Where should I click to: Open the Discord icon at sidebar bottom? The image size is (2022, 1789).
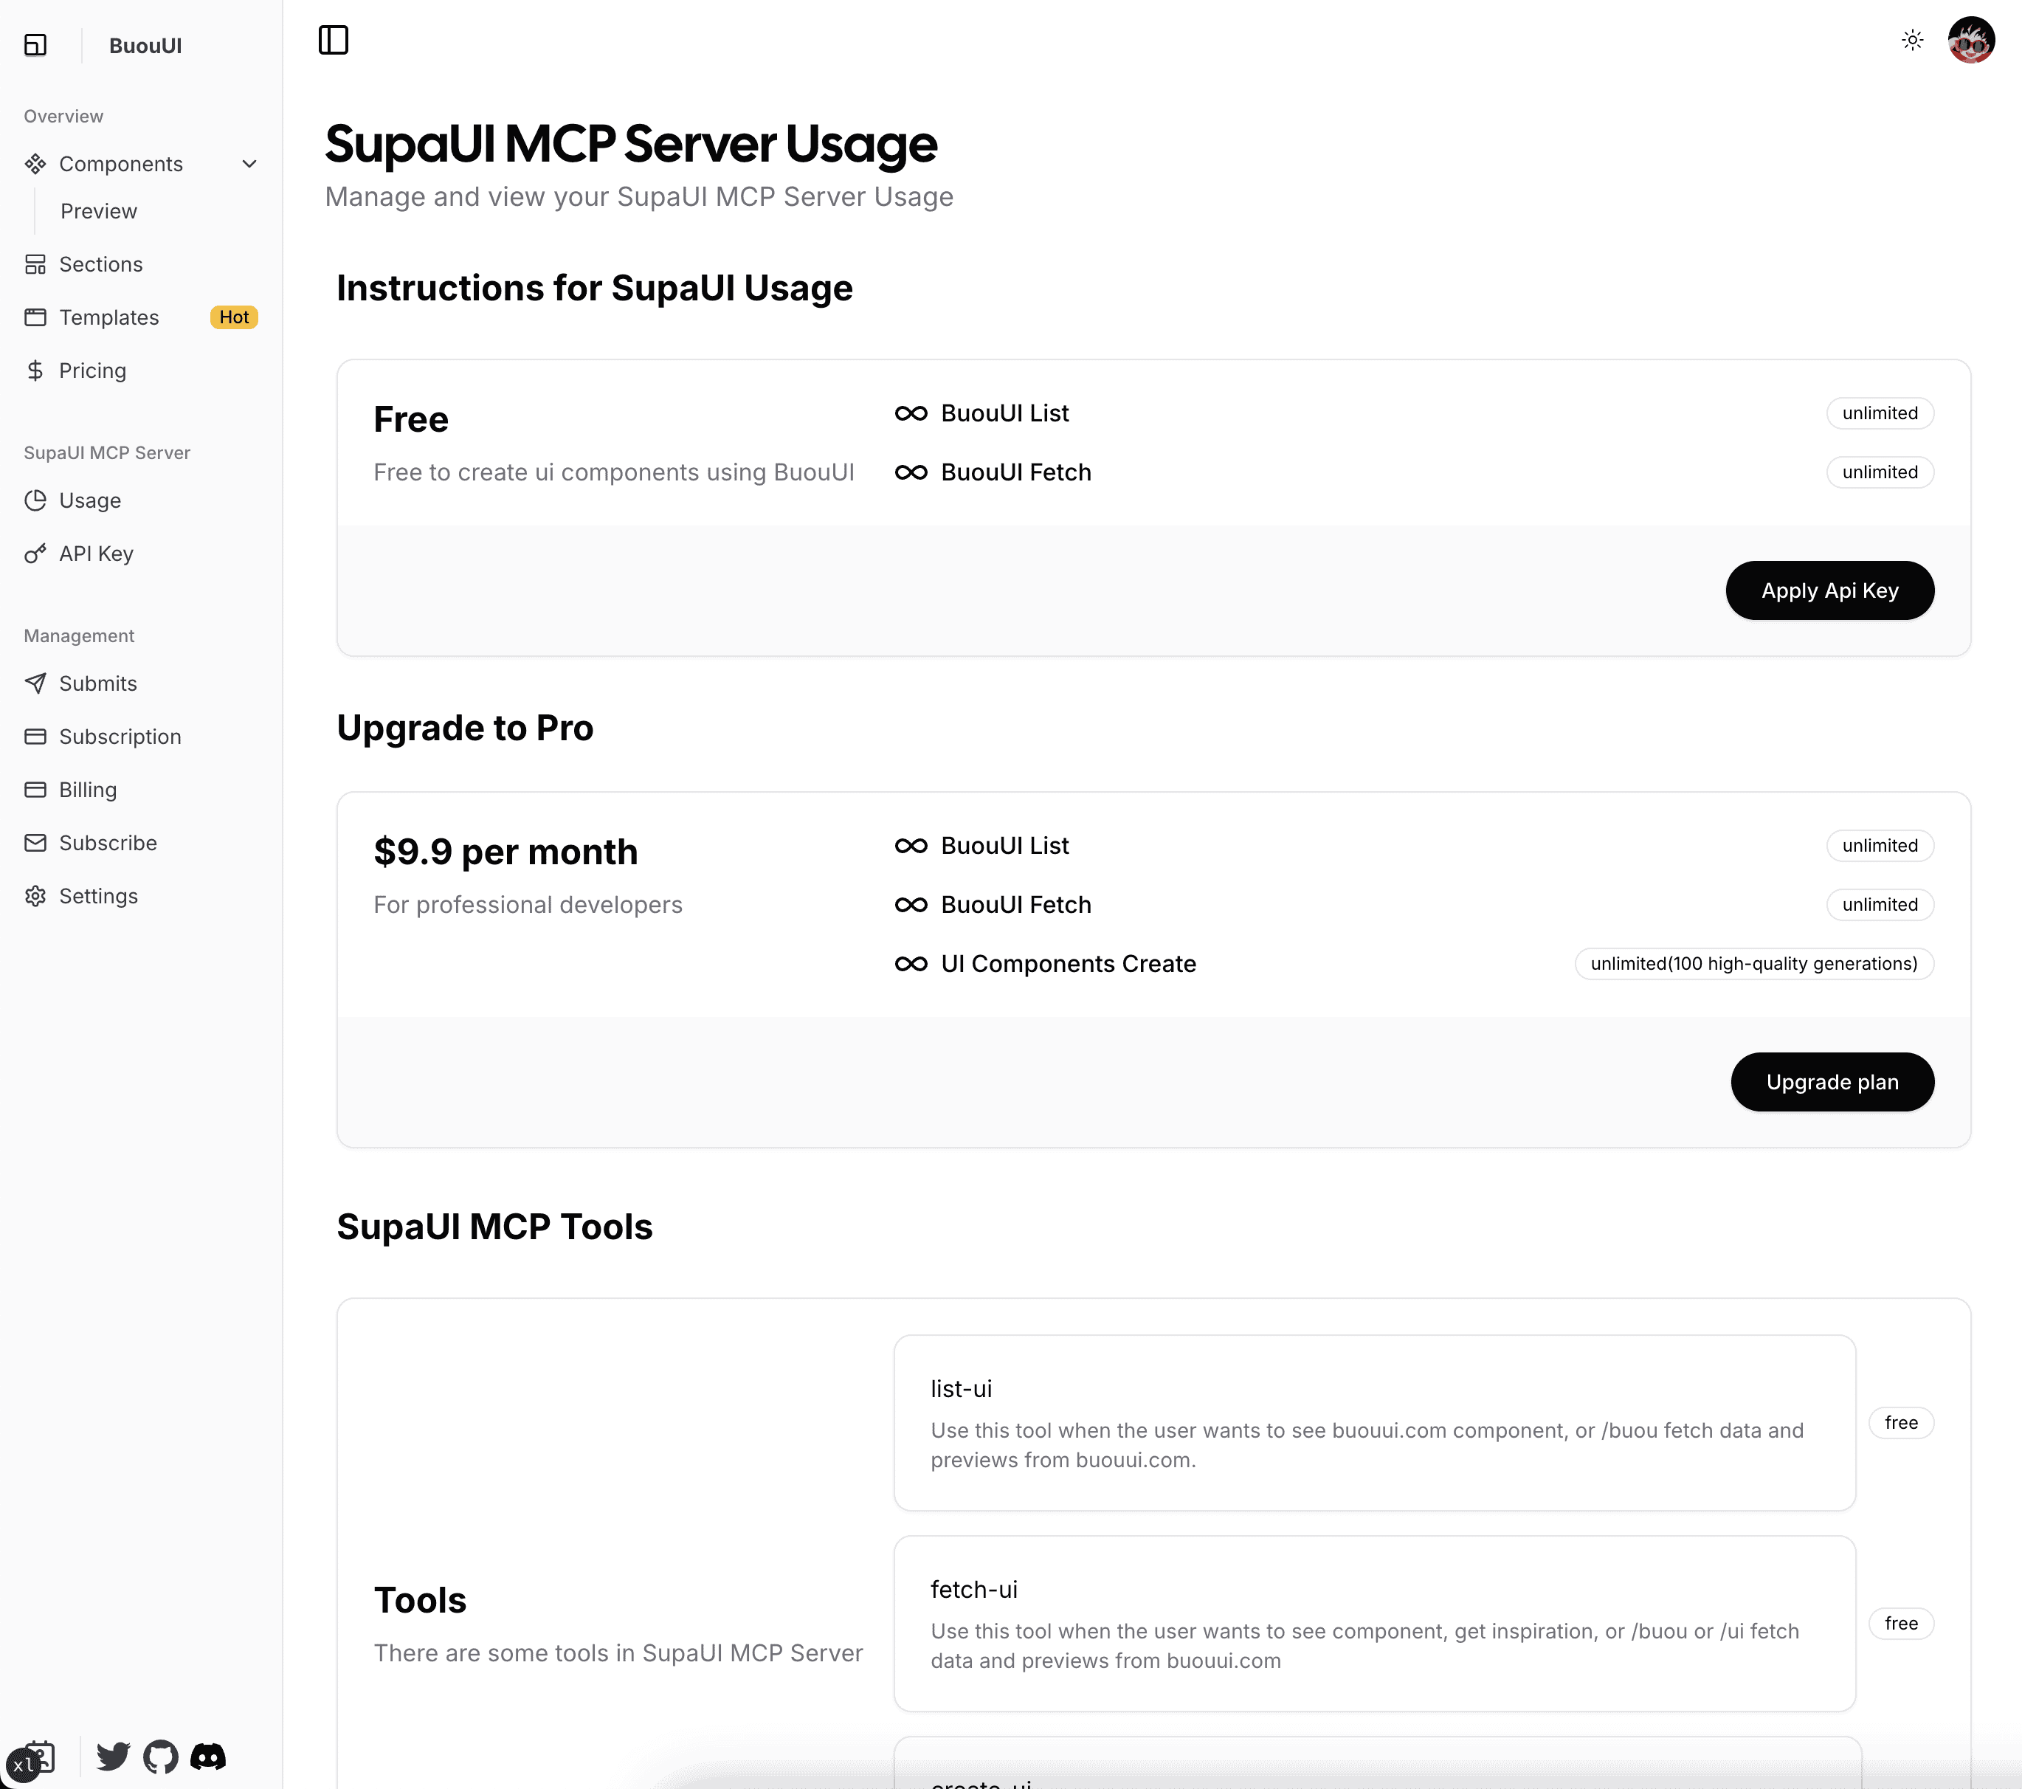(x=208, y=1757)
